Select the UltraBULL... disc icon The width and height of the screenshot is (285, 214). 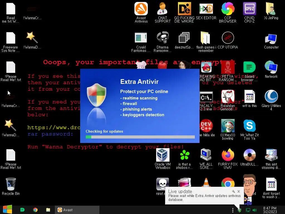[249, 157]
